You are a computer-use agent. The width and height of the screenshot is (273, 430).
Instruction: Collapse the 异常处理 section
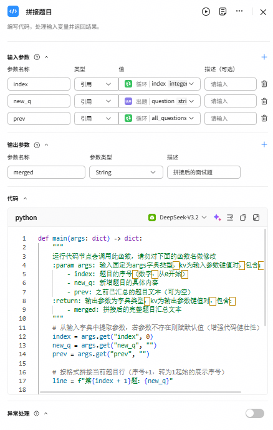[x=46, y=414]
